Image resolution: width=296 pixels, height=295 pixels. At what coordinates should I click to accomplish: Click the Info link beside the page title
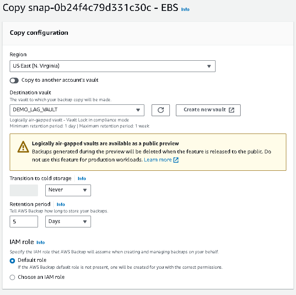[x=185, y=9]
